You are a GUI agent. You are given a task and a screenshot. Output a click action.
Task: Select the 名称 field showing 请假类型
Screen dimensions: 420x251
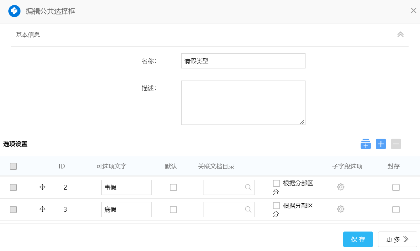tap(243, 61)
